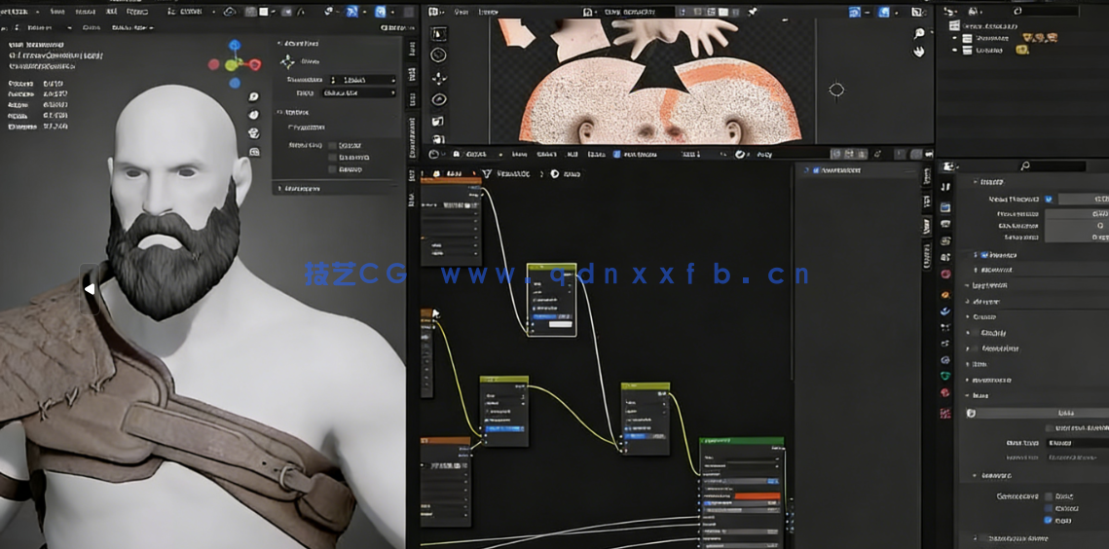Tick the unchecked box under the wide properties button
This screenshot has width=1109, height=549.
click(1049, 428)
